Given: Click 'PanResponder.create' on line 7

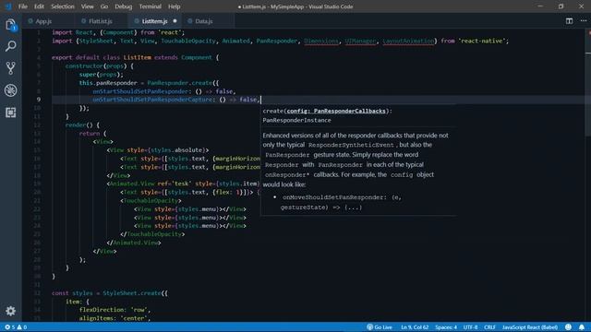Looking at the screenshot, I should coord(180,83).
